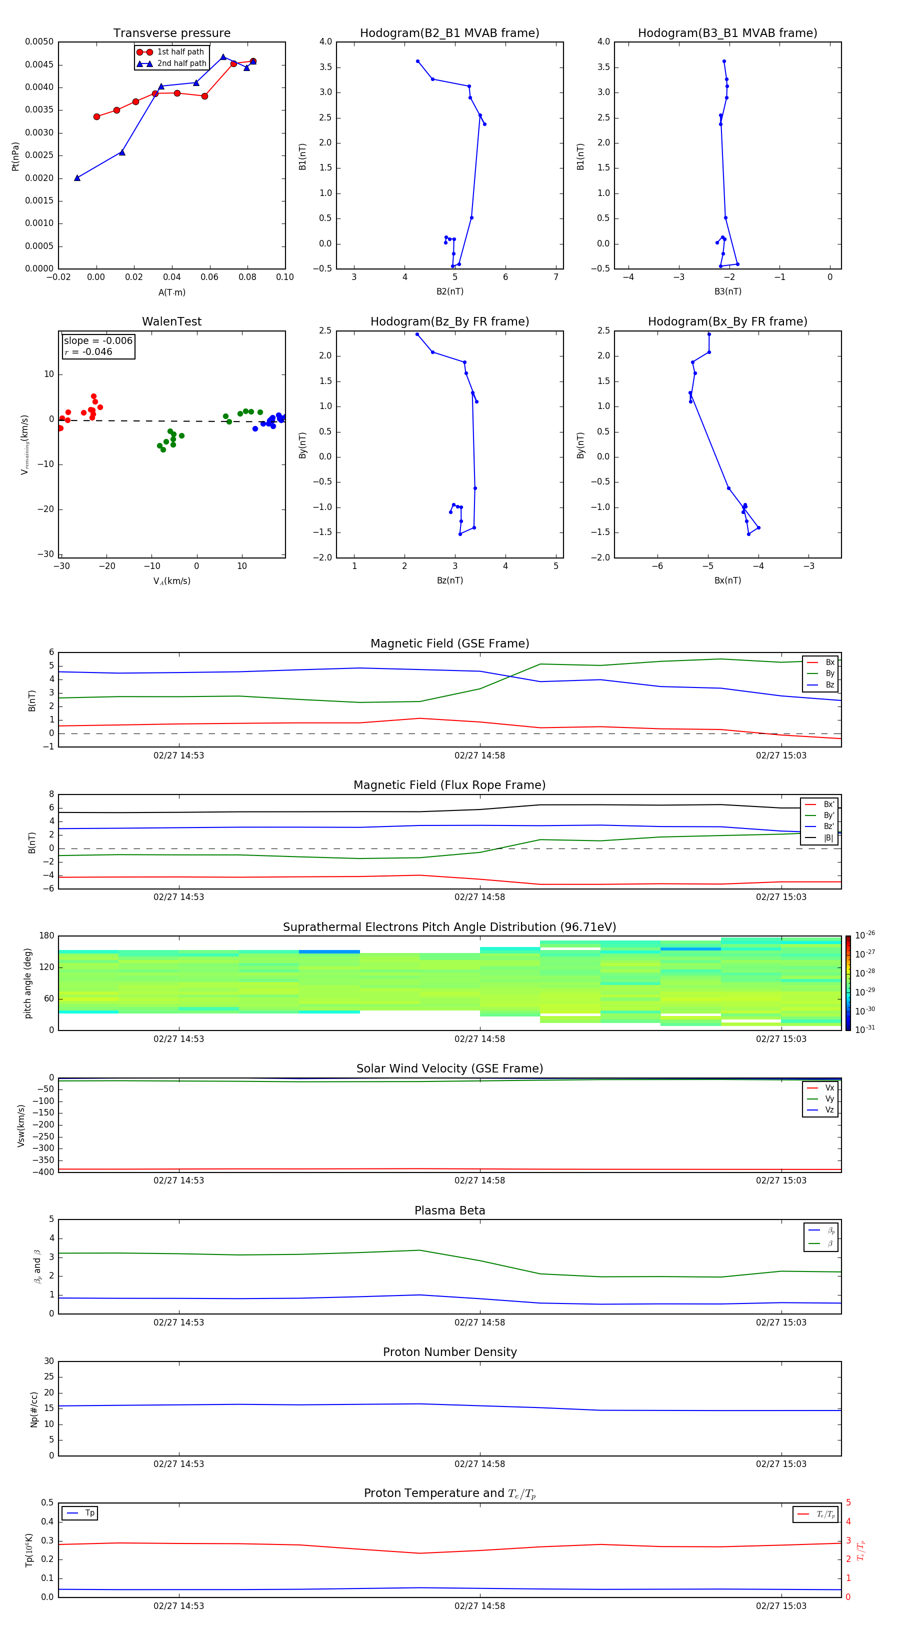This screenshot has height=1650, width=900.
Task: Select "By" in the GSE magnetic field legend
Action: 821,674
